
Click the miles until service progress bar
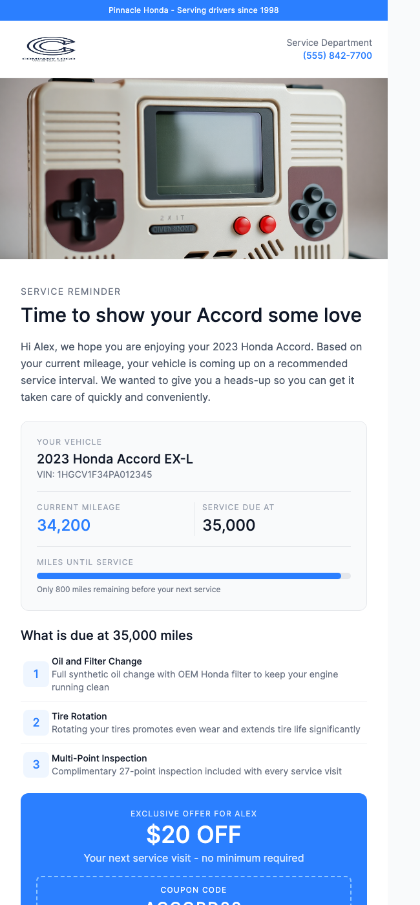pyautogui.click(x=194, y=576)
